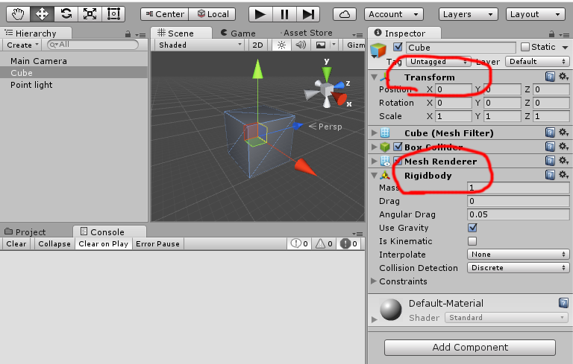Switch to the Game tab

pos(238,33)
